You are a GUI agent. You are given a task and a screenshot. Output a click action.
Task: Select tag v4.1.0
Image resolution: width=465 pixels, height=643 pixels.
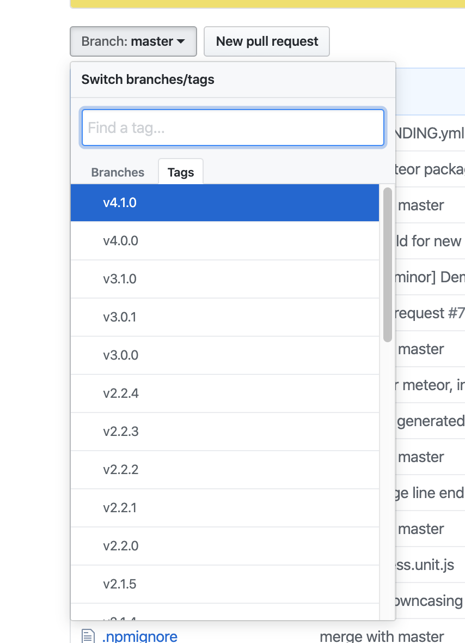[225, 203]
